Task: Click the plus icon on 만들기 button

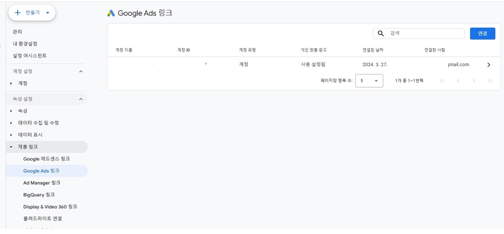Action: [x=18, y=13]
